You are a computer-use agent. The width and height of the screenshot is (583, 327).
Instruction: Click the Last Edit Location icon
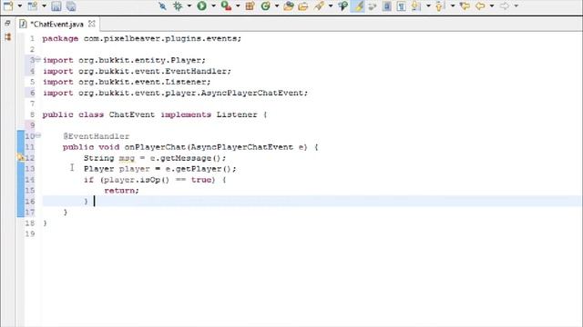[465, 6]
